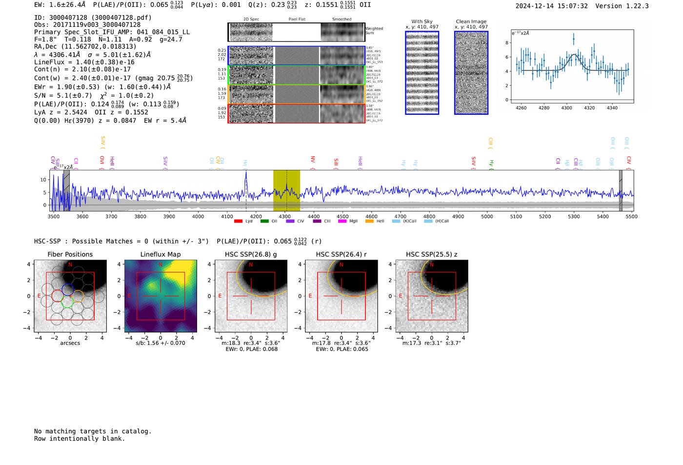The image size is (683, 465).
Task: Click the 4300 tick on spectrum axis
Action: click(x=285, y=217)
